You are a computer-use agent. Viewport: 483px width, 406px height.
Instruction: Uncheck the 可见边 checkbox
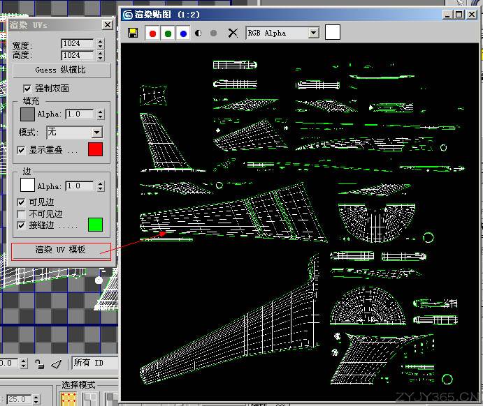tap(22, 202)
